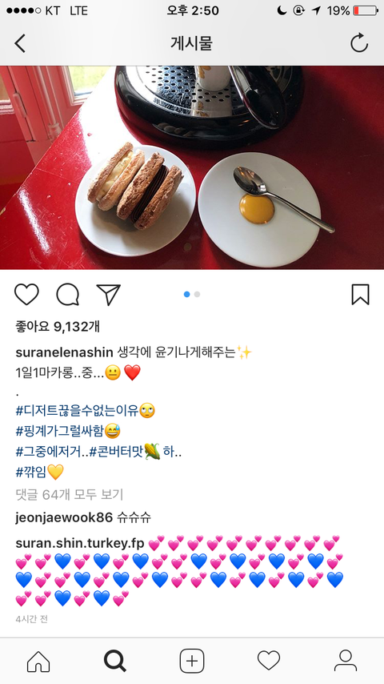This screenshot has width=384, height=684.
Task: Open jeonjaewook86 commenter profile
Action: point(64,517)
